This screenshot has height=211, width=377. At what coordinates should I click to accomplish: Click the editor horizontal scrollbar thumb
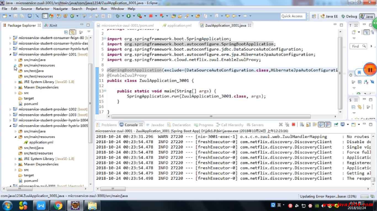(x=211, y=116)
